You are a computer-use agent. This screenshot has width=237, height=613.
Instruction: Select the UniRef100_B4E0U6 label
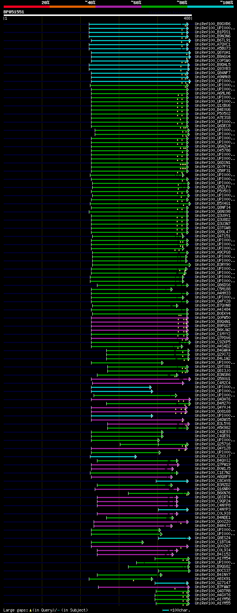[x=213, y=109]
